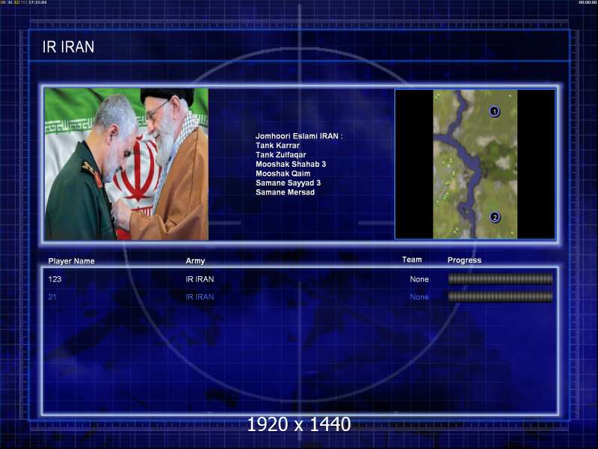Click the Progress column header
Screen dimensions: 598x449
coord(464,260)
